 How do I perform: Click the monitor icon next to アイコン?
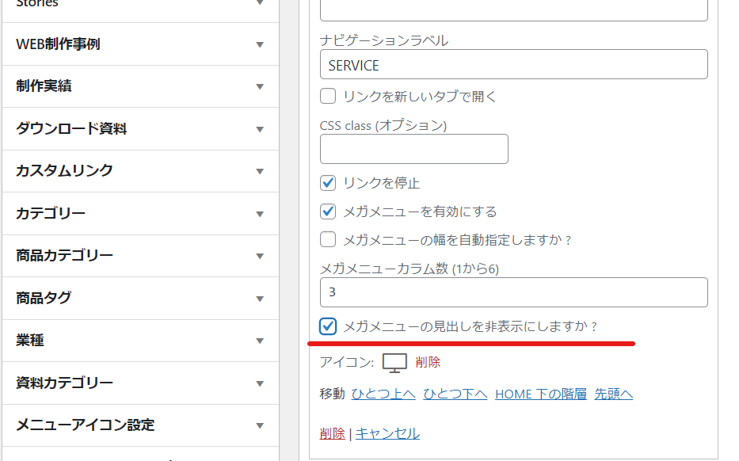(394, 363)
